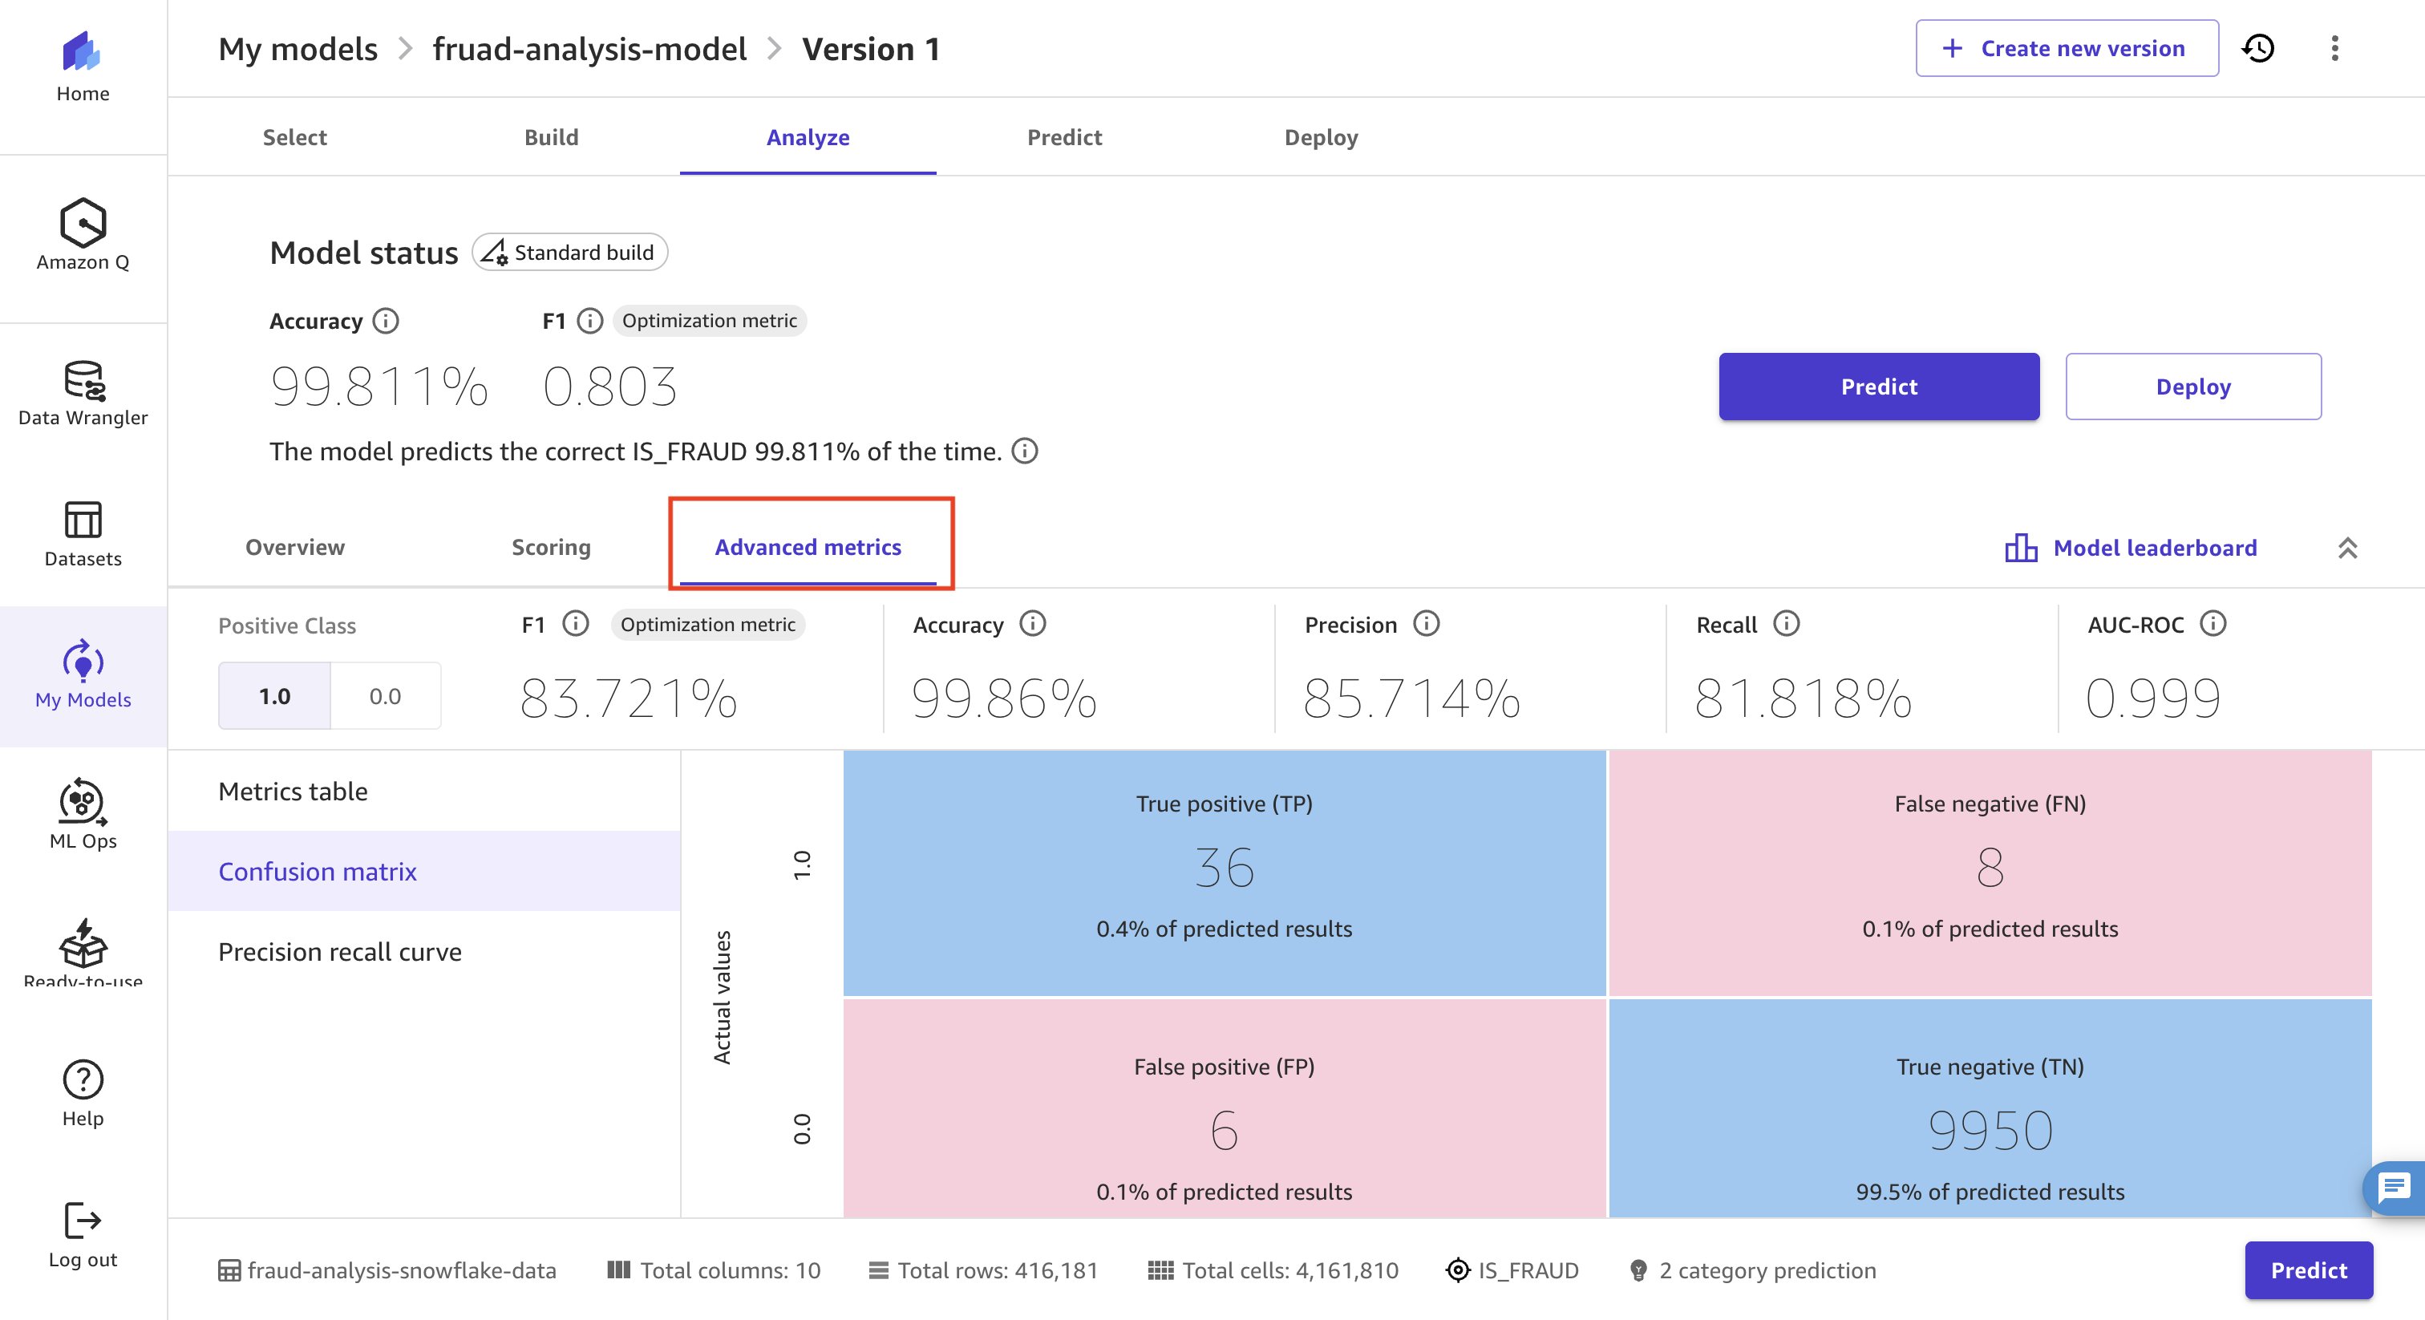
Task: Open the chat feedback bubble
Action: point(2394,1187)
